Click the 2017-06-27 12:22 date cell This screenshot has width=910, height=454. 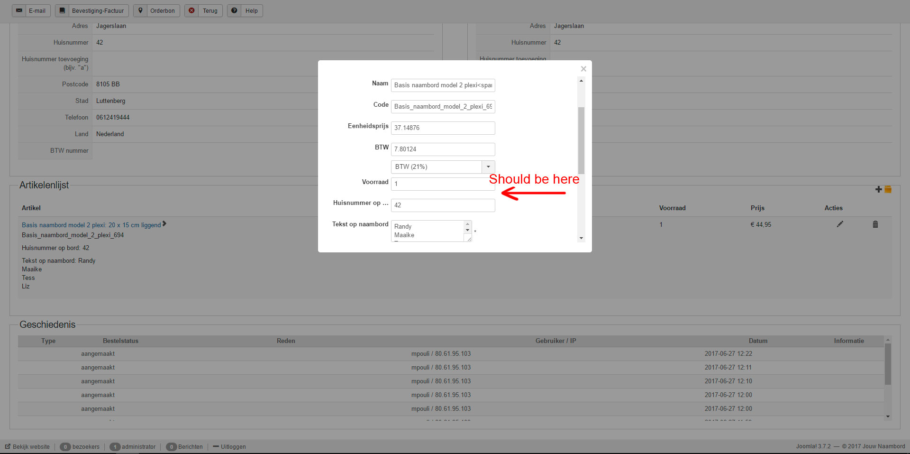point(728,354)
